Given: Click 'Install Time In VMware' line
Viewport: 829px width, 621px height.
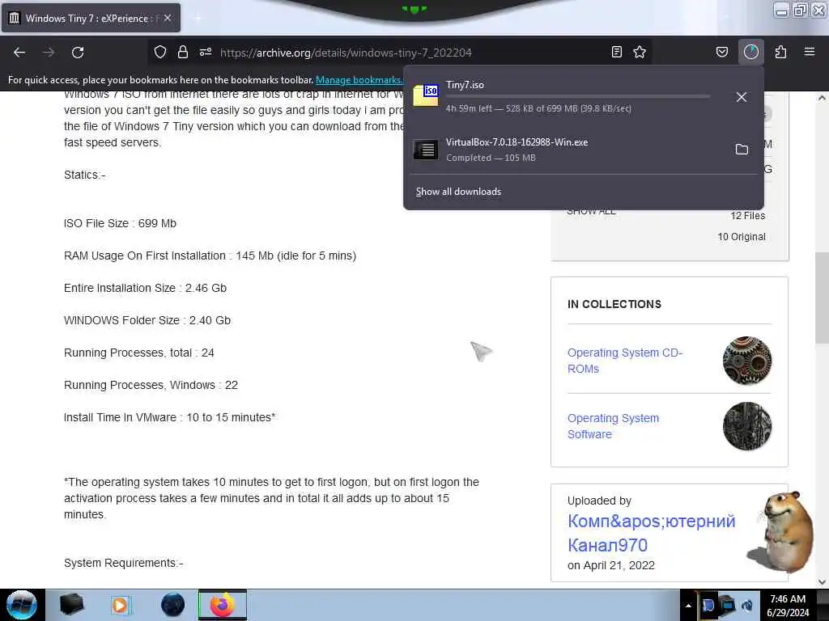Looking at the screenshot, I should 170,417.
